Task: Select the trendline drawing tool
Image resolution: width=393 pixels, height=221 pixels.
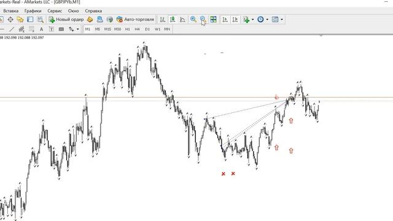Action: [12, 29]
